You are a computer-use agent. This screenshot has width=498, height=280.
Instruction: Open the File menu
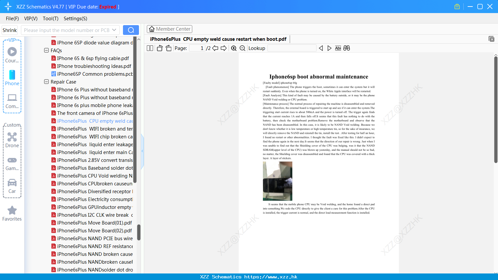pos(12,19)
